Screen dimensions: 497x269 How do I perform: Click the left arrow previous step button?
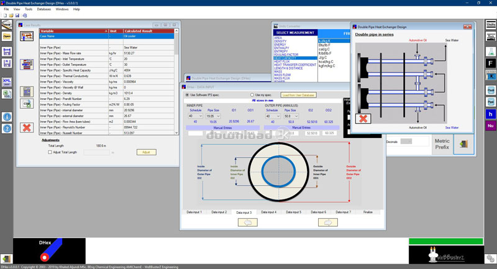coord(247,222)
